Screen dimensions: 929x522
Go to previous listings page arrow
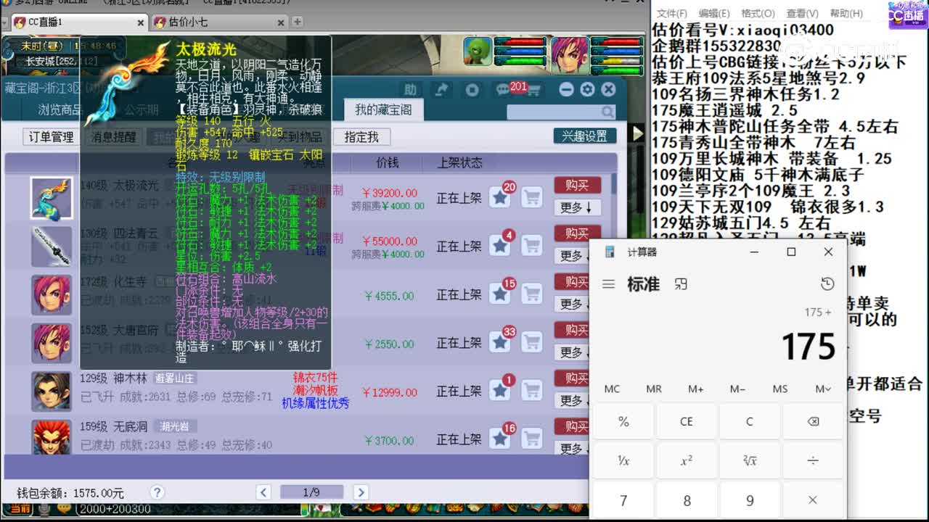point(264,492)
